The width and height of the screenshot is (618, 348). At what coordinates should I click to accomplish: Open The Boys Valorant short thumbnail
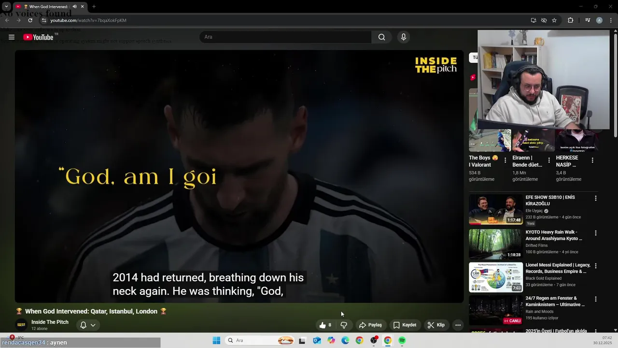click(x=490, y=140)
